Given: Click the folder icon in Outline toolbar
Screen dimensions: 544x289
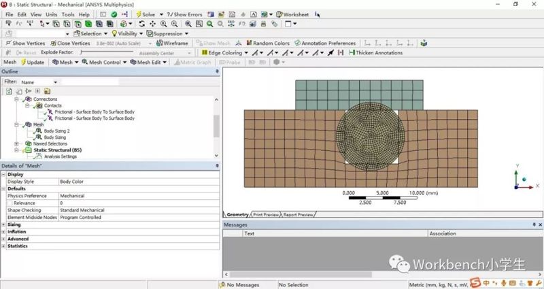Looking at the screenshot, I should (47, 91).
